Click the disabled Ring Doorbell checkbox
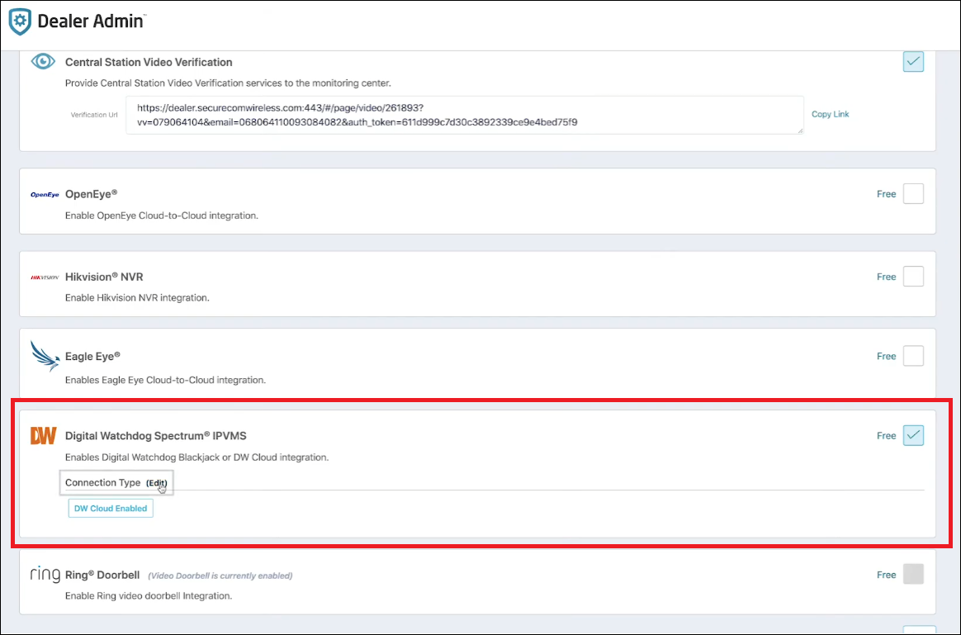This screenshot has width=961, height=635. pyautogui.click(x=913, y=575)
